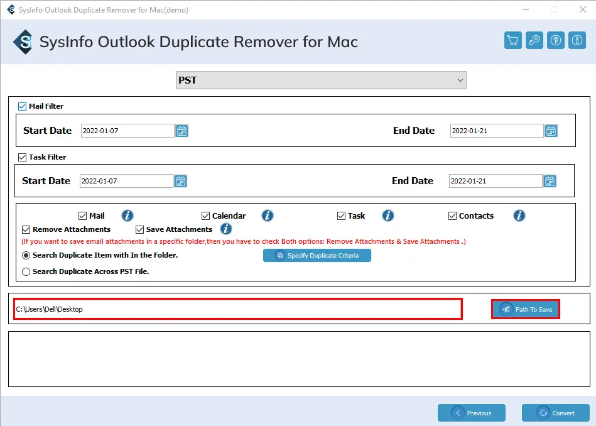Click Mail Filter Start Date field 2022-01-07
The image size is (596, 426).
click(x=127, y=131)
